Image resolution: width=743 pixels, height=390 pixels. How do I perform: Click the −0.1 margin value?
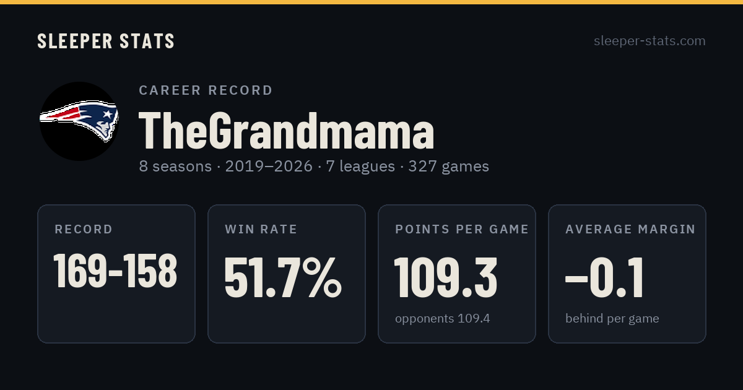click(x=604, y=278)
